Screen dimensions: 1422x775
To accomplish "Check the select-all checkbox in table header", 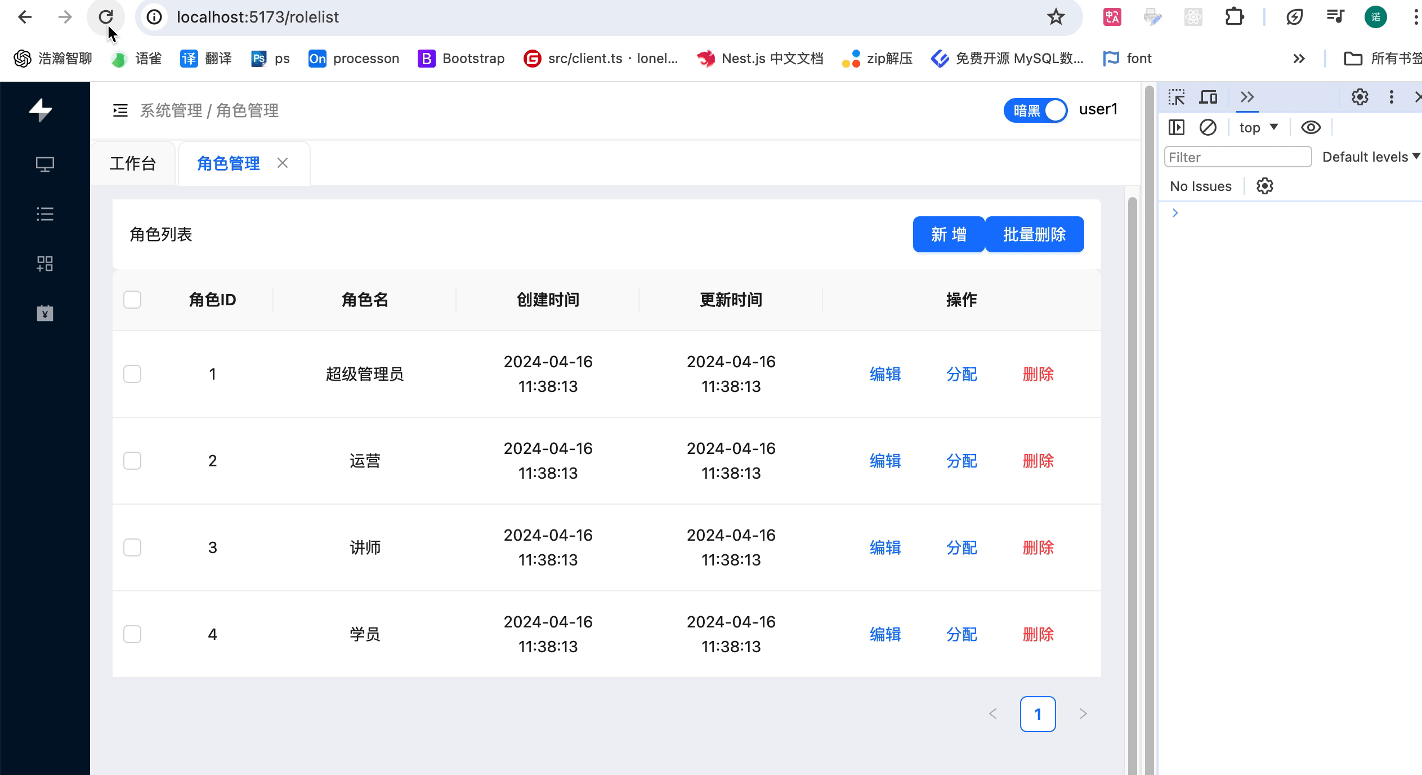I will [x=132, y=300].
